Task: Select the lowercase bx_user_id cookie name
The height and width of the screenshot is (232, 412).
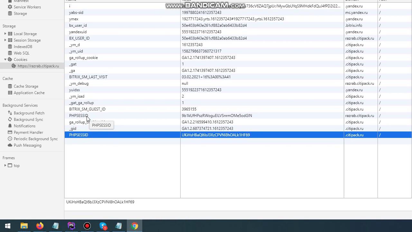Action: pyautogui.click(x=78, y=25)
